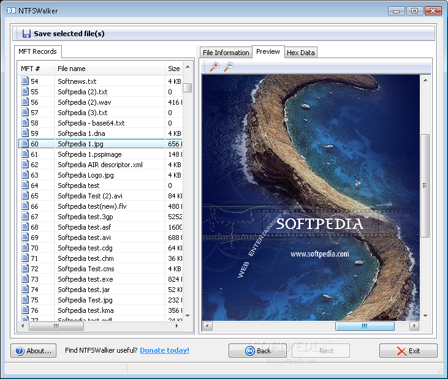Minimize the NTFSWalker window
Image resolution: width=448 pixels, height=379 pixels.
[396, 11]
